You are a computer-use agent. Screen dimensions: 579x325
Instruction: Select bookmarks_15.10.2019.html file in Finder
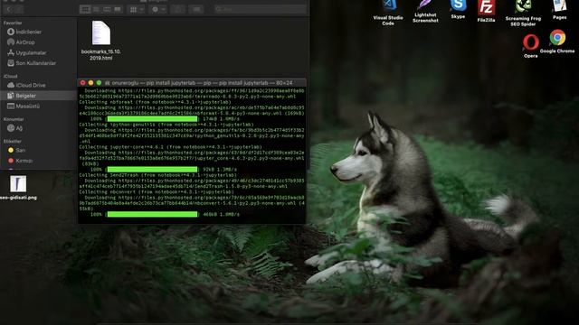tap(100, 41)
